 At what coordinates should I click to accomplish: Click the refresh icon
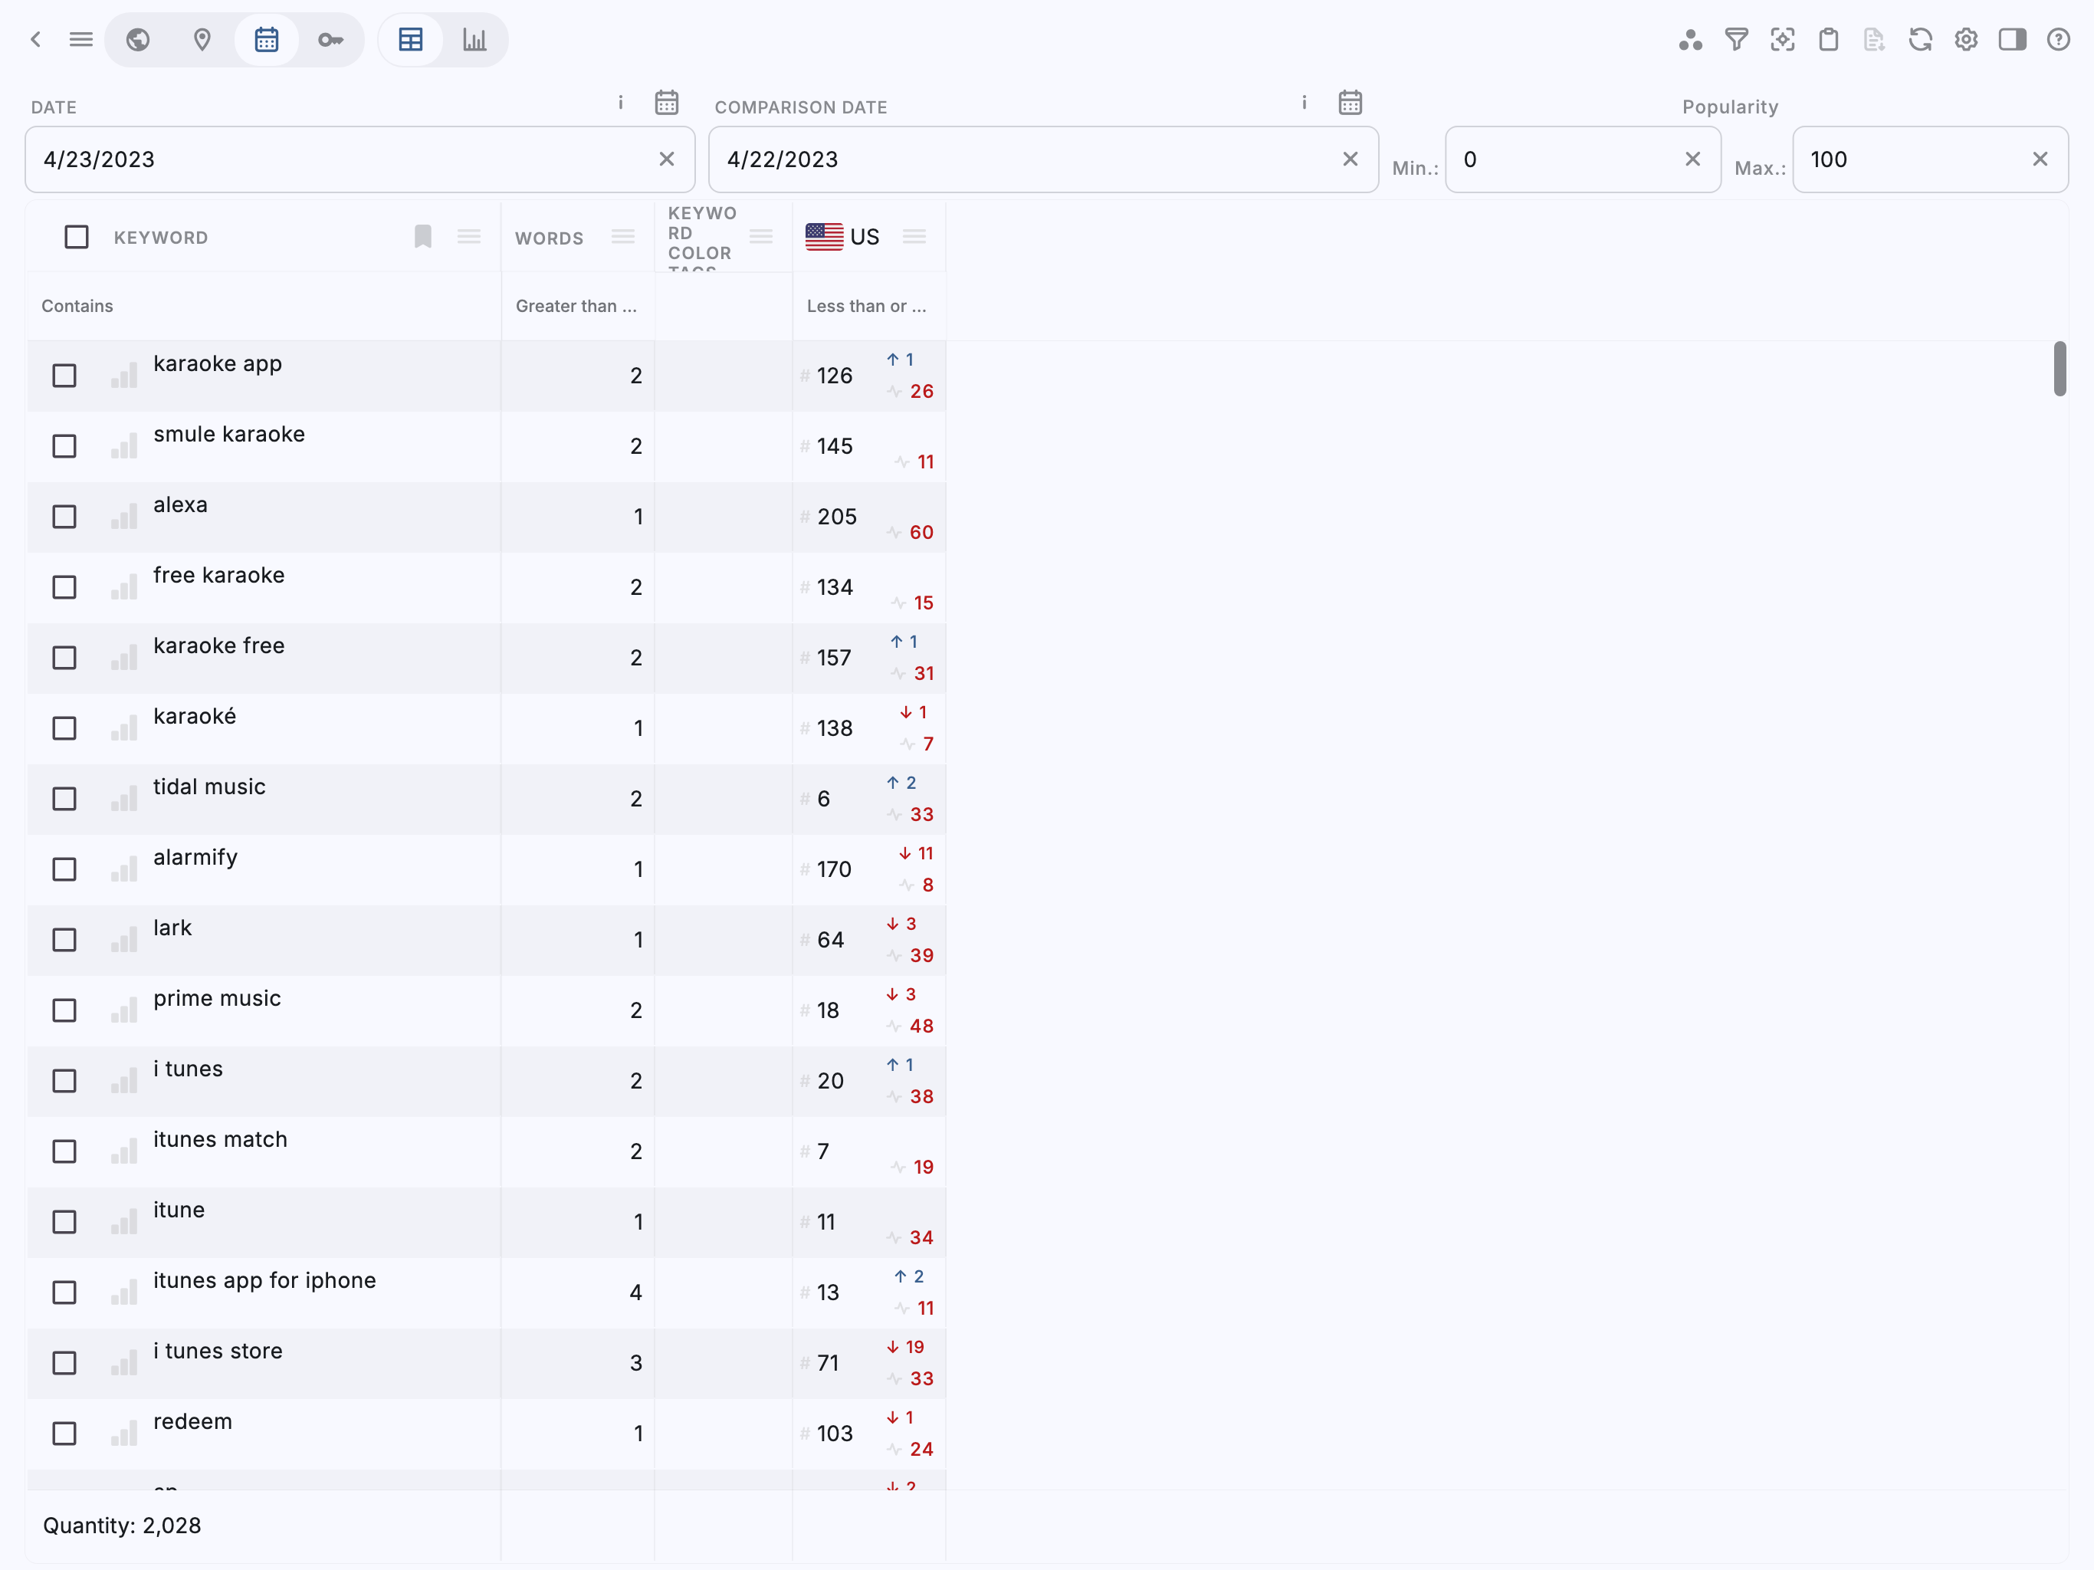1920,40
